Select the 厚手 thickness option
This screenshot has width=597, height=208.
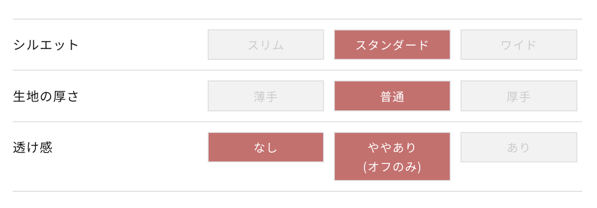[519, 96]
